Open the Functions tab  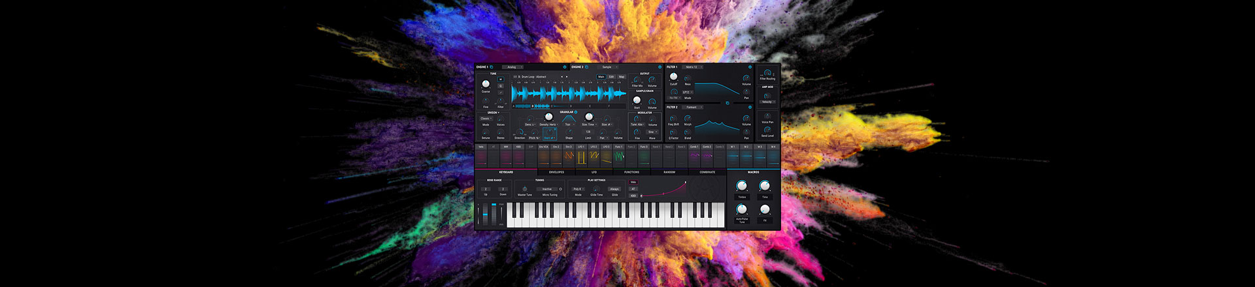631,172
